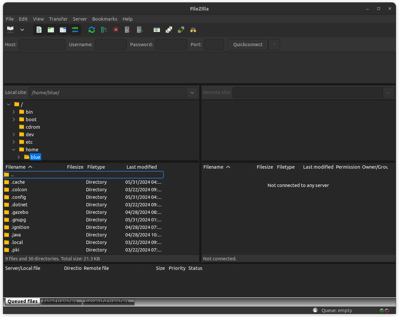The height and width of the screenshot is (317, 399).
Task: Switch to the Successful transfers tab
Action: [108, 302]
